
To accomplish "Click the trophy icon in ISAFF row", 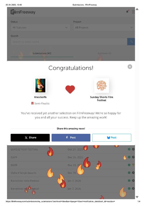I will coord(133,165).
